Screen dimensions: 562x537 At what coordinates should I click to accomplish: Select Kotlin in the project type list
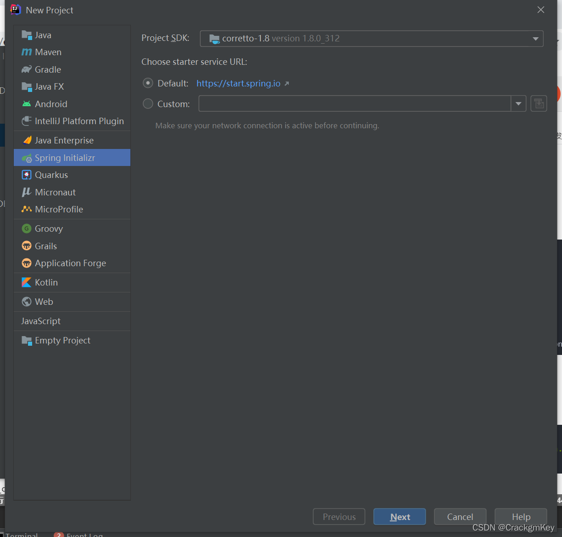pyautogui.click(x=72, y=282)
